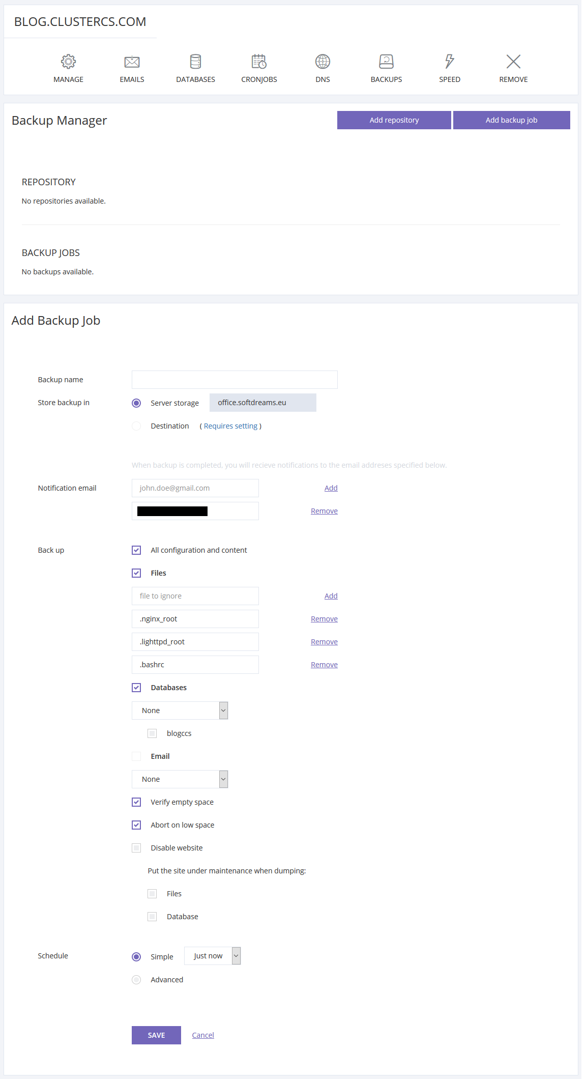Open the DNS globe icon
The width and height of the screenshot is (586, 1079).
323,62
